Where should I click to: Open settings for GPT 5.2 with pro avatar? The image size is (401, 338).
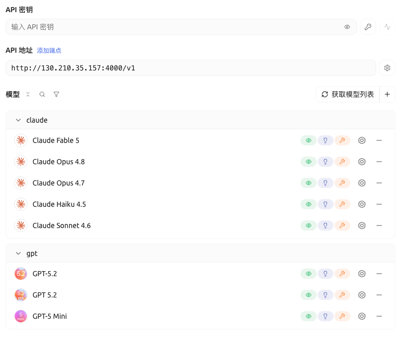pyautogui.click(x=361, y=295)
